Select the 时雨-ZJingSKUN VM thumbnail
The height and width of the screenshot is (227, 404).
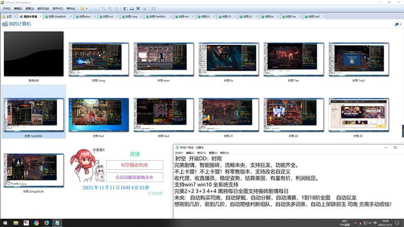click(33, 171)
